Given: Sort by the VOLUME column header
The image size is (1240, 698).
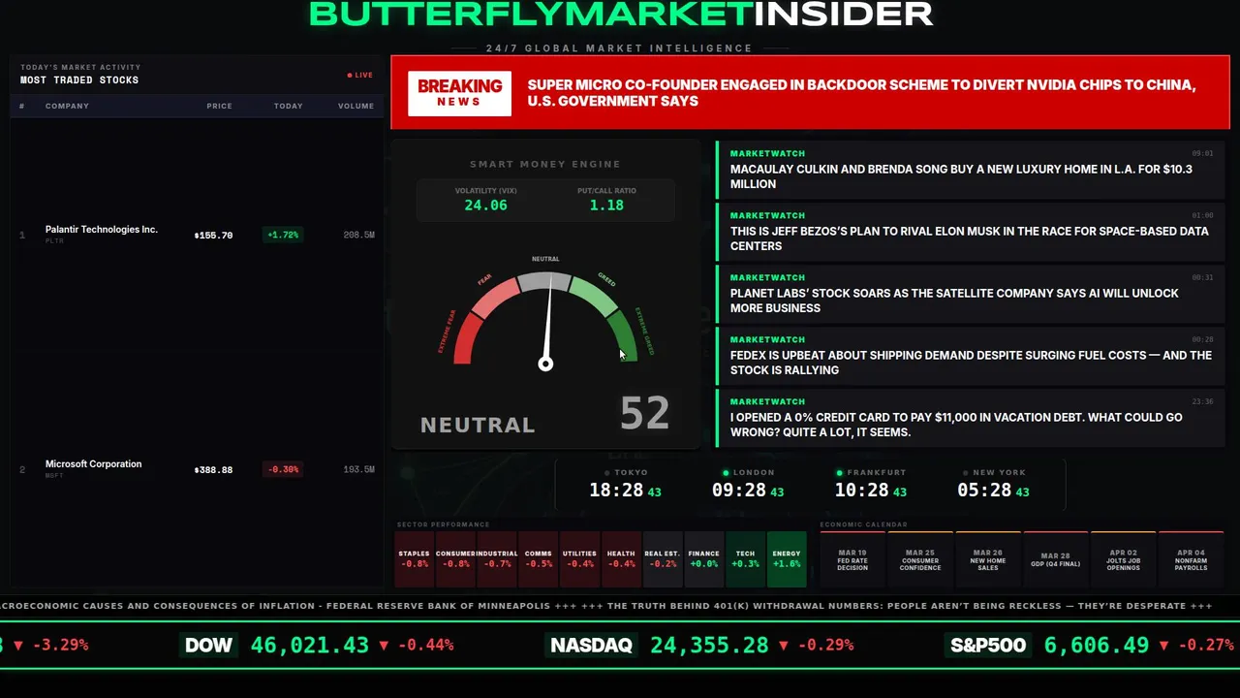Looking at the screenshot, I should pos(356,106).
